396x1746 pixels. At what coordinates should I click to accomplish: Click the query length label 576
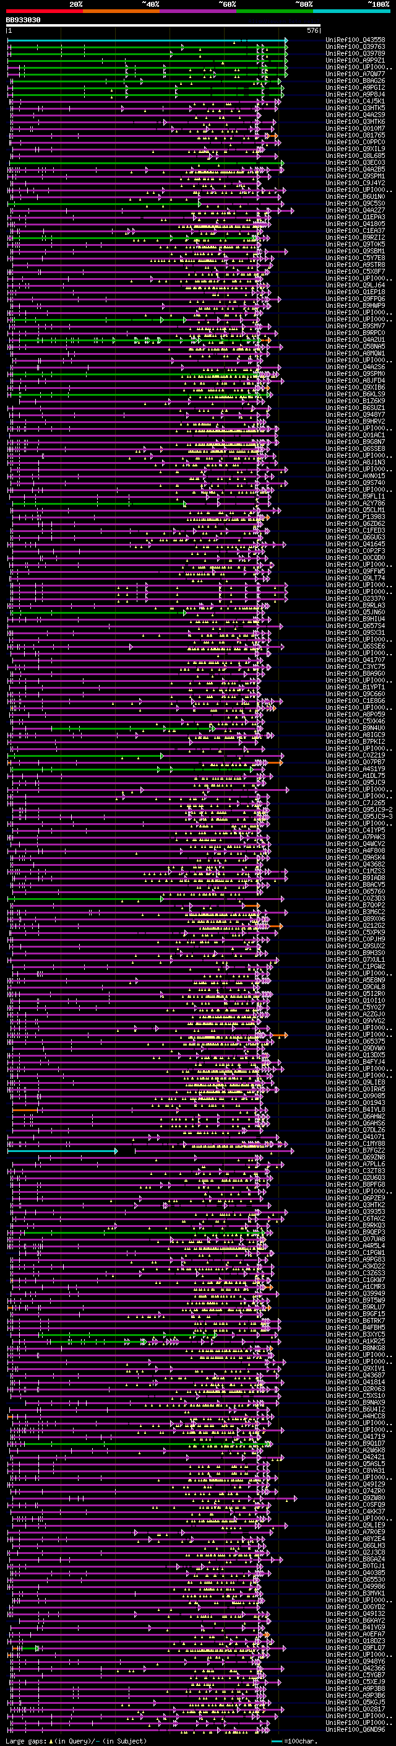tap(312, 30)
